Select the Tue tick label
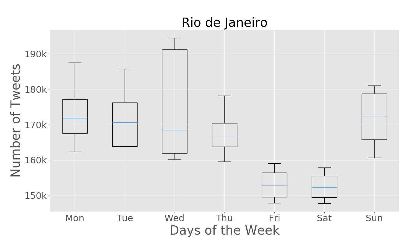Screen dimensions: 411x251 [125, 218]
